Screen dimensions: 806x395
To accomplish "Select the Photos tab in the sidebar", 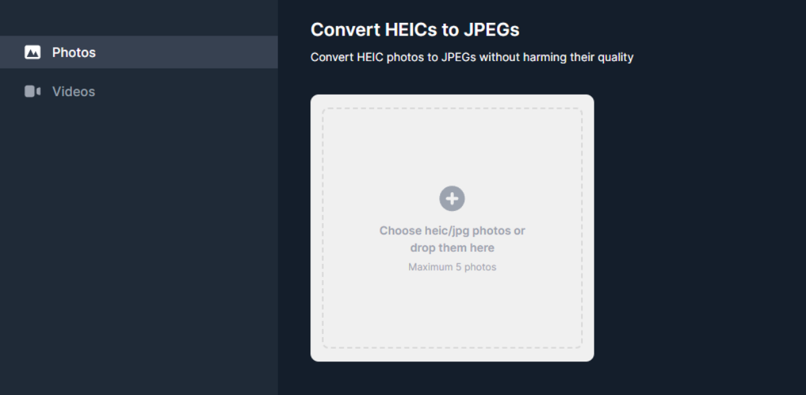I will [x=73, y=52].
